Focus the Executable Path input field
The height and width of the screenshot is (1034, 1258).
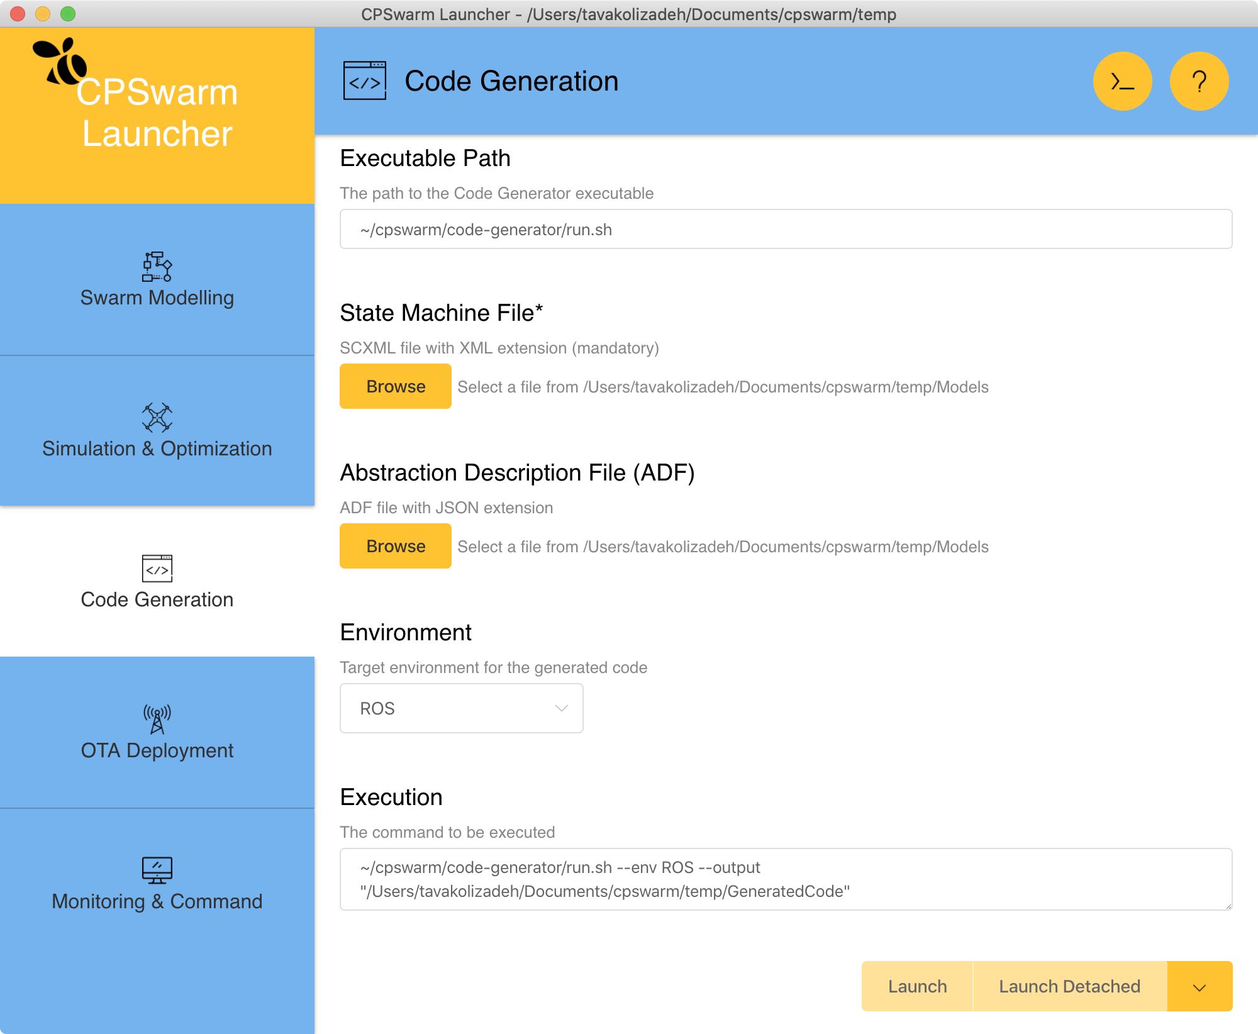click(x=785, y=230)
